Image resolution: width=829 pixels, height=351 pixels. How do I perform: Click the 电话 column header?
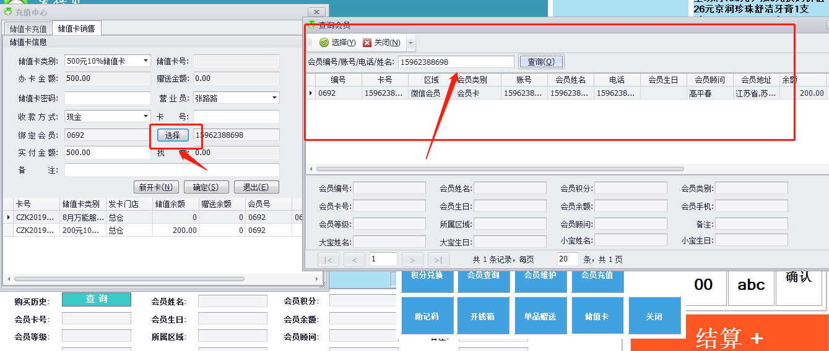[x=617, y=80]
